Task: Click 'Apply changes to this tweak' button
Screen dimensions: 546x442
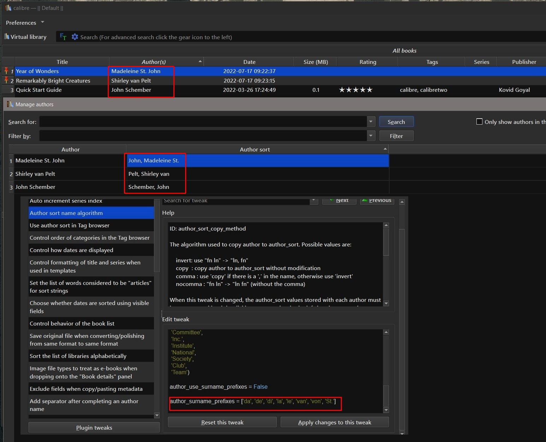Action: (x=334, y=422)
